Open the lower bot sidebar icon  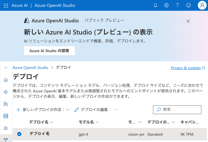[6, 128]
